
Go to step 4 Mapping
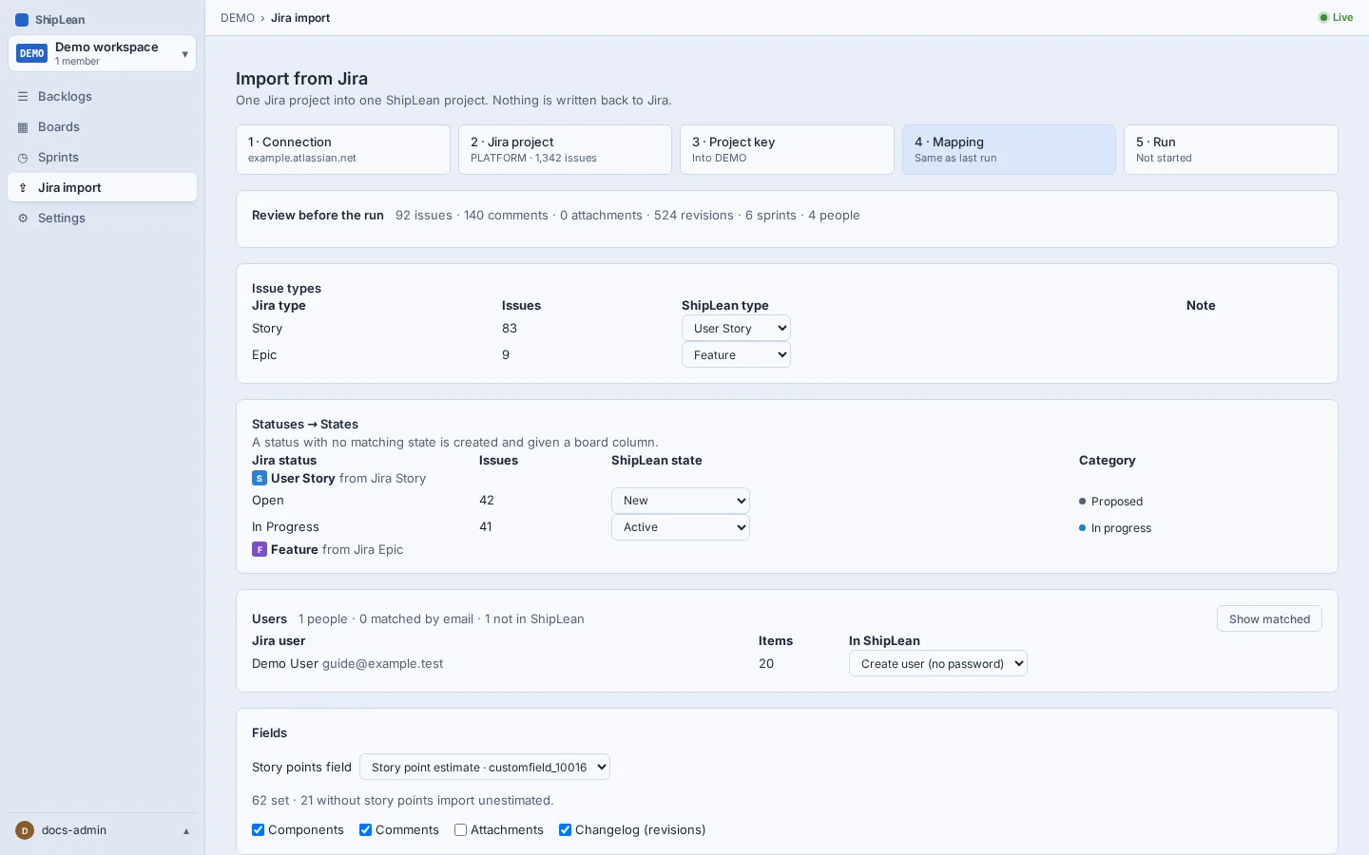1009,150
